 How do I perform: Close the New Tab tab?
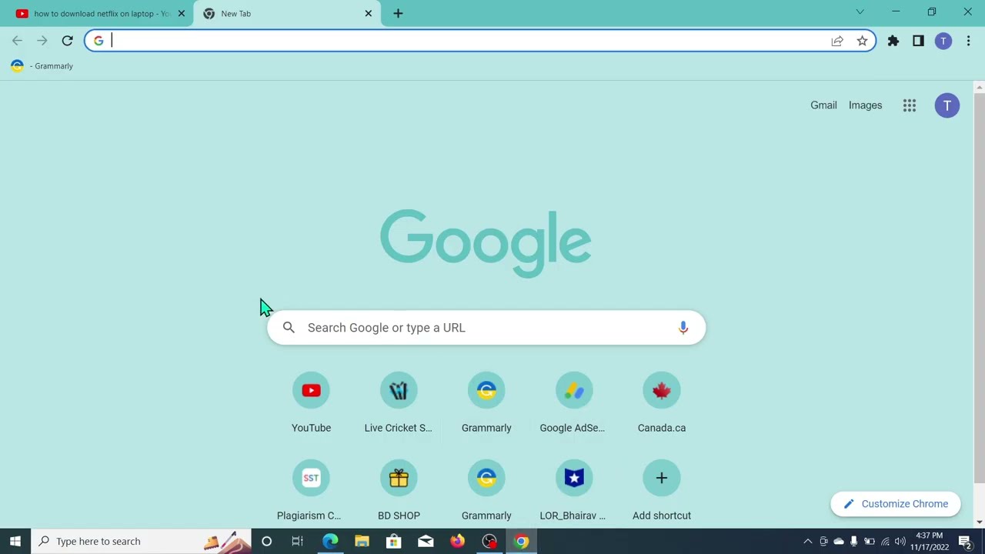(x=368, y=13)
